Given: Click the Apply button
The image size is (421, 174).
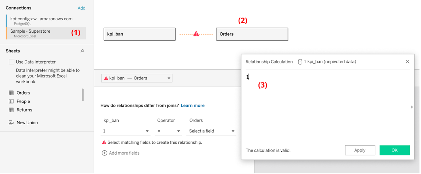Looking at the screenshot, I should coord(360,150).
